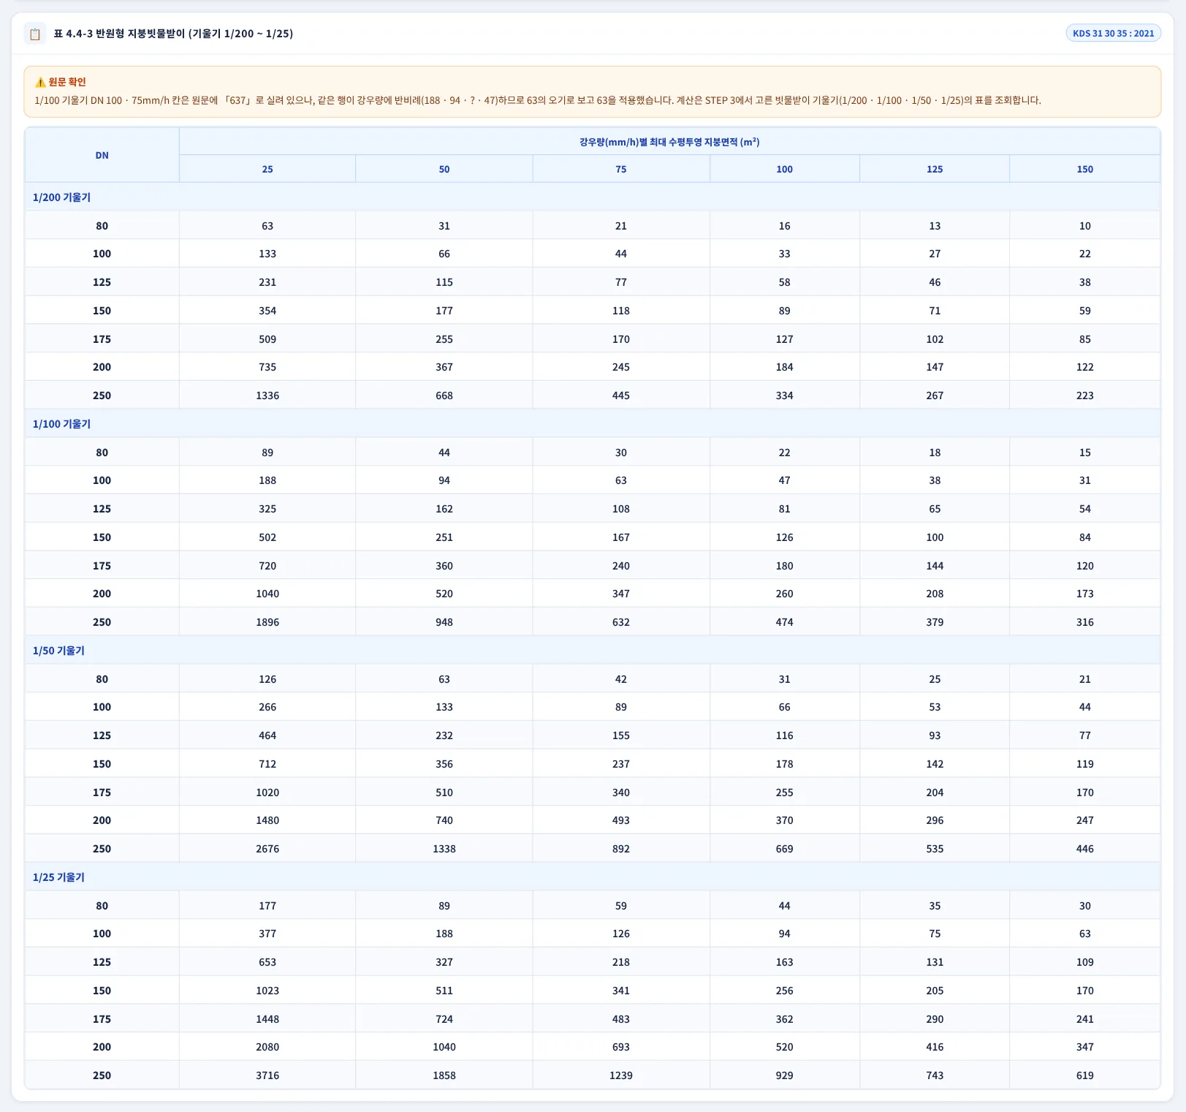Click the cell with value 948
The image size is (1186, 1112).
click(x=444, y=622)
